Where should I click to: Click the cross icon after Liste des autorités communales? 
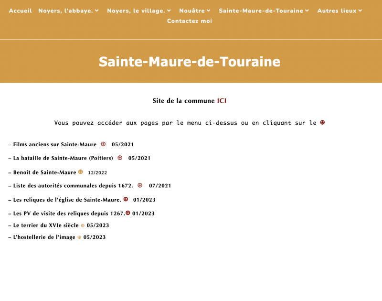(x=139, y=185)
